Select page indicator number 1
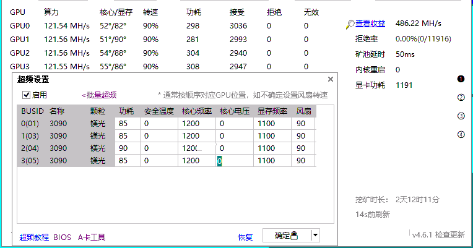 pyautogui.click(x=461, y=79)
